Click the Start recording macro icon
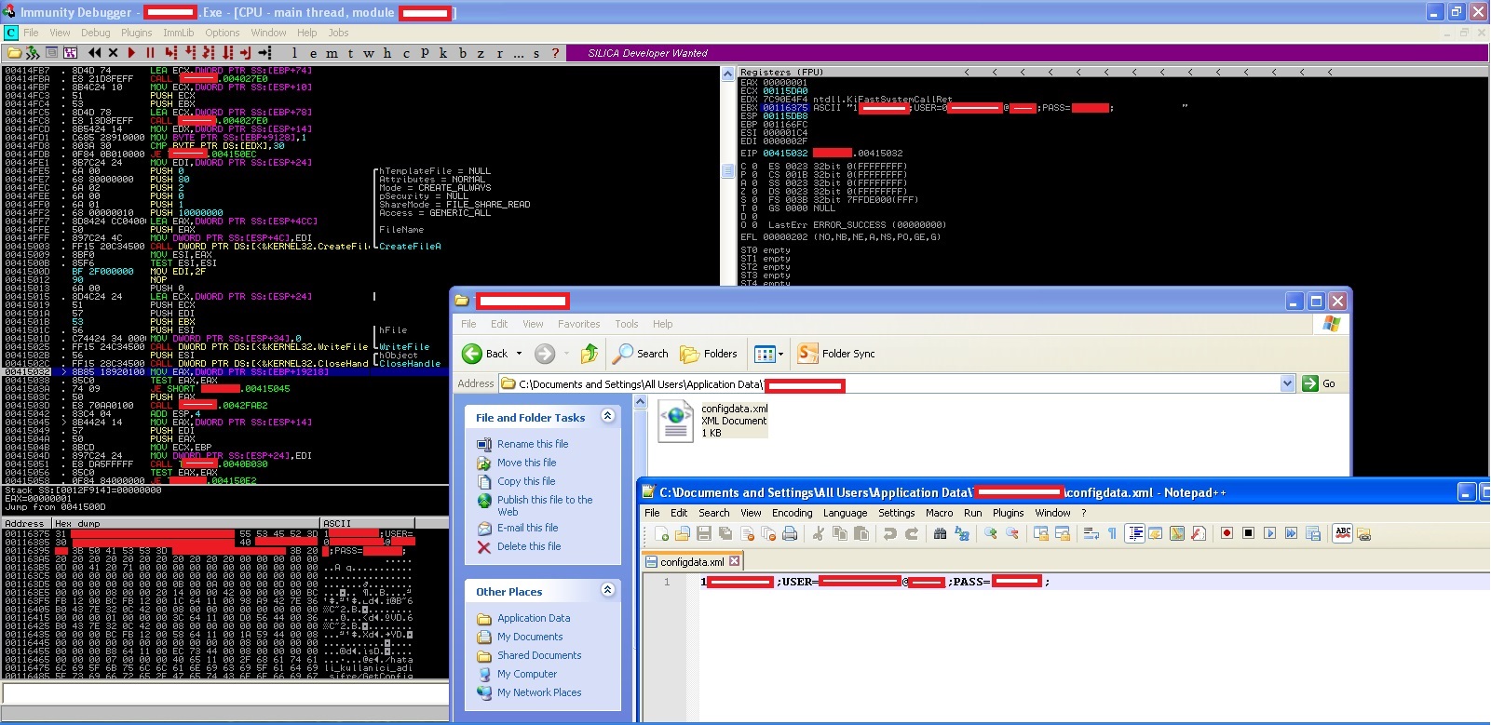 pyautogui.click(x=1227, y=533)
